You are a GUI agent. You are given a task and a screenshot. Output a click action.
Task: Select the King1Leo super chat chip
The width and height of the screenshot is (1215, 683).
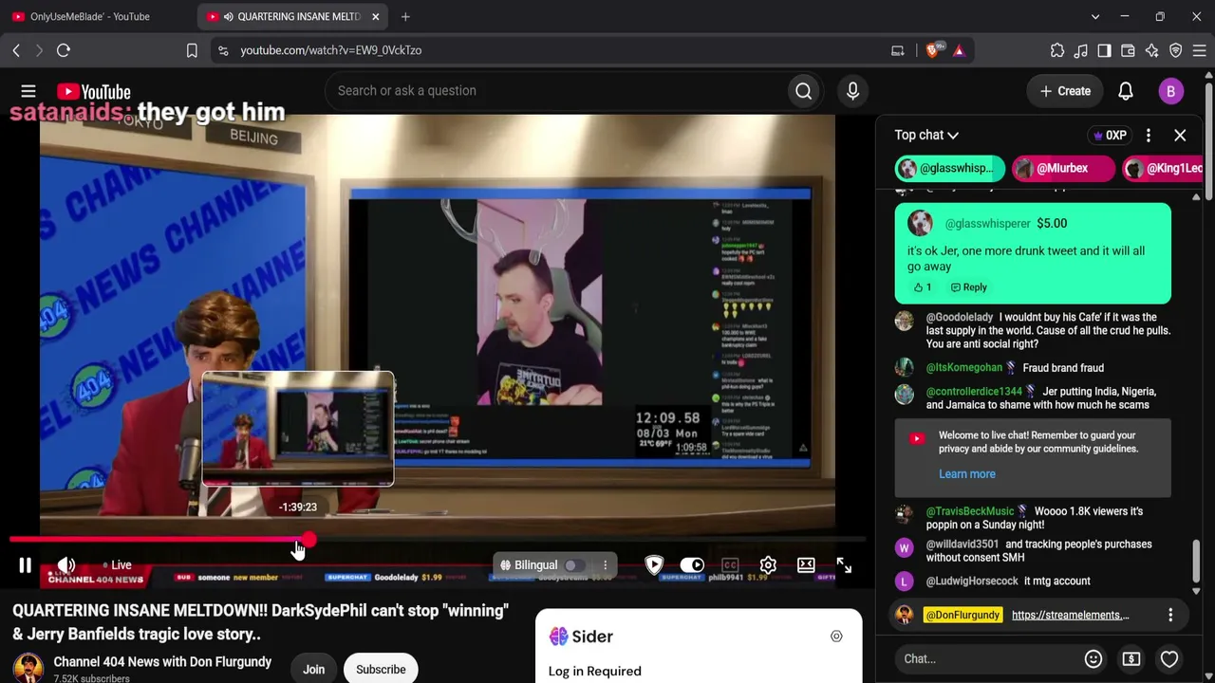[x=1164, y=169]
